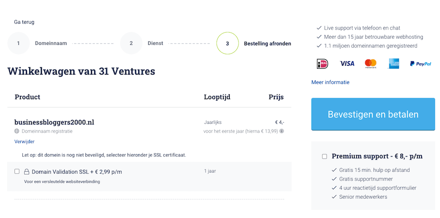440x218 pixels.
Task: Click the globe icon beside Domeinnaam registratie
Action: tap(17, 131)
